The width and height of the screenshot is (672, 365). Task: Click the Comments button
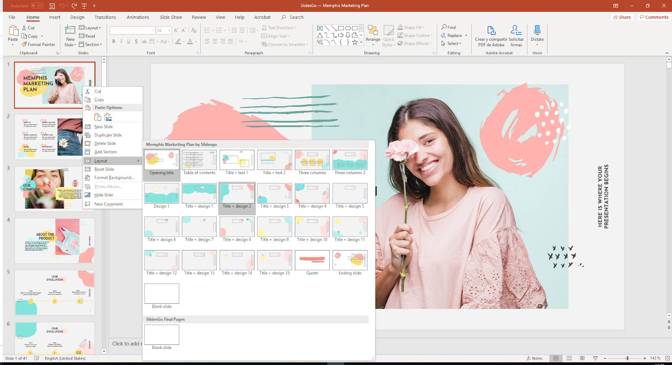(x=654, y=17)
